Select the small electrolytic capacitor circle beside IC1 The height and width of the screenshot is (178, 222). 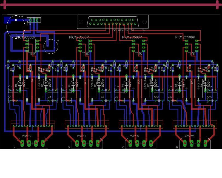(x=51, y=47)
